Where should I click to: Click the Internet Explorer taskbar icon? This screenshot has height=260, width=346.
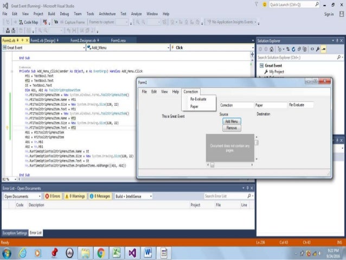click(23, 252)
